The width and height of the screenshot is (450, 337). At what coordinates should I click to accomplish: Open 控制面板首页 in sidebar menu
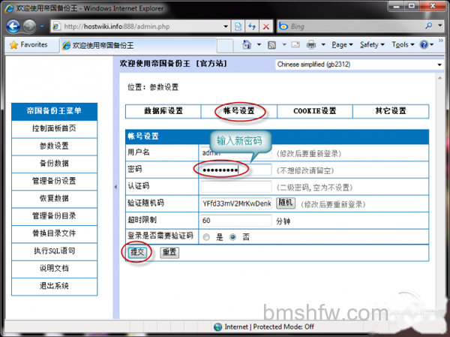pyautogui.click(x=54, y=128)
